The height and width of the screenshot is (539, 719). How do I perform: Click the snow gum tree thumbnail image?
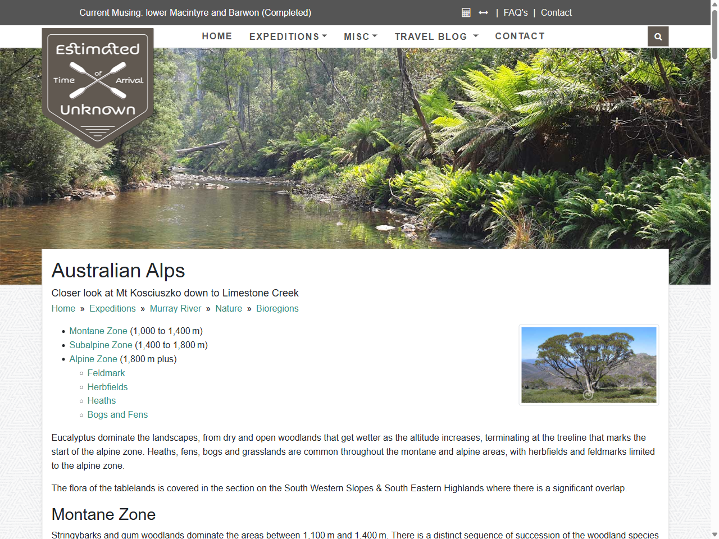[x=589, y=364]
